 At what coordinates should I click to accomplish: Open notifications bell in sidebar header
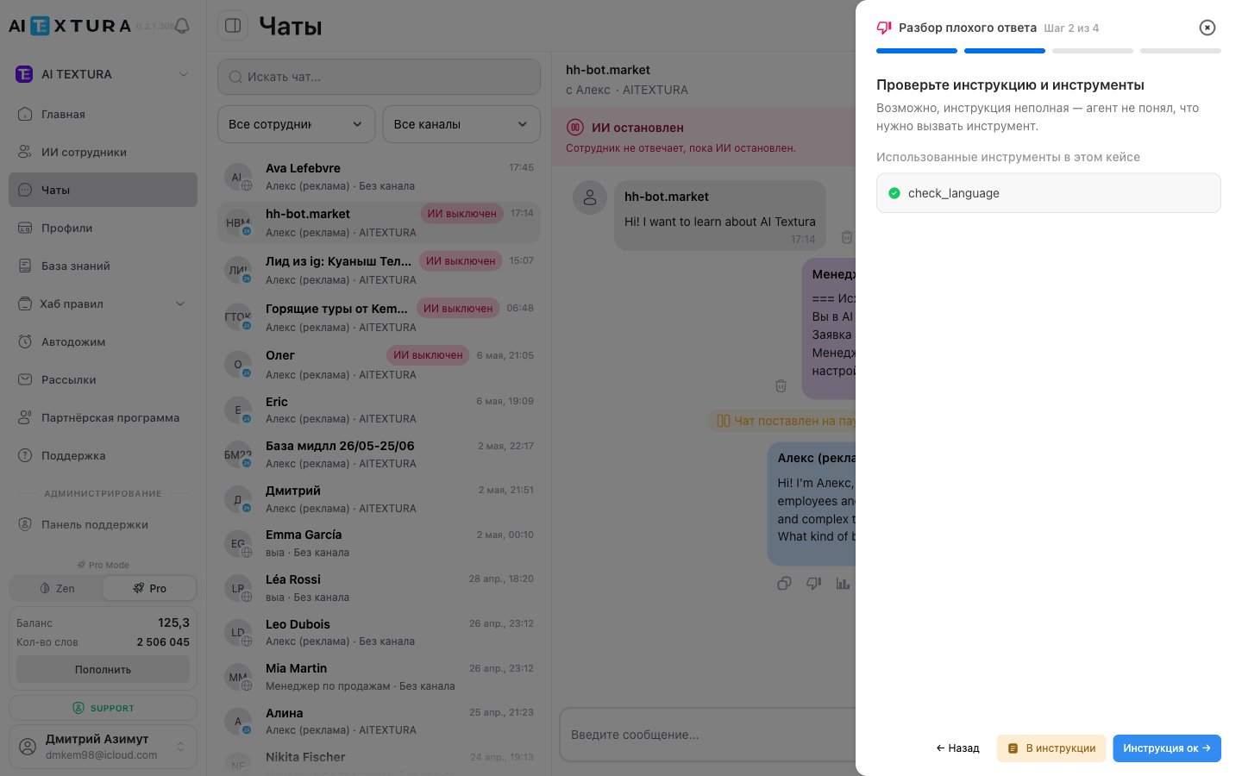[182, 26]
